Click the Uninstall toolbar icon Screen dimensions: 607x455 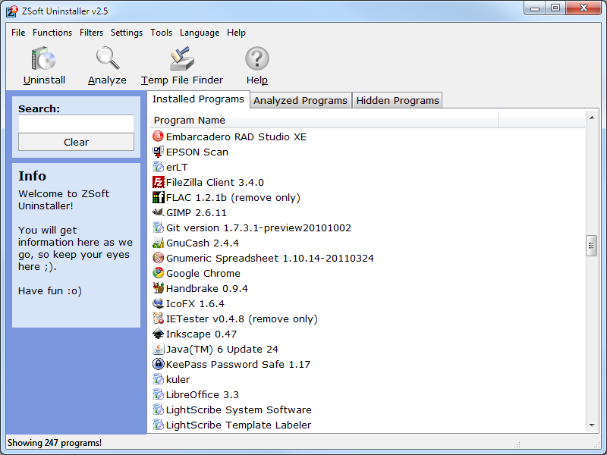coord(44,59)
